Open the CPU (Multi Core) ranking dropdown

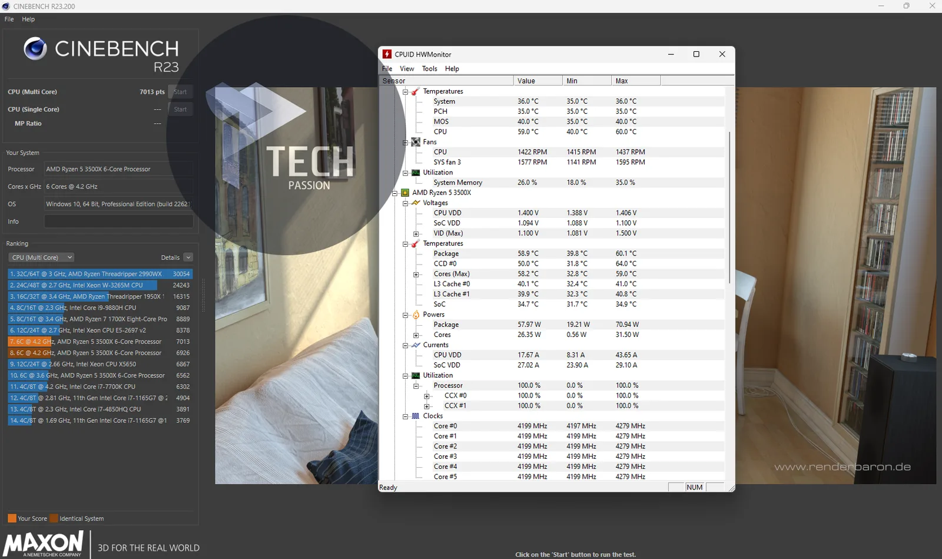[41, 257]
